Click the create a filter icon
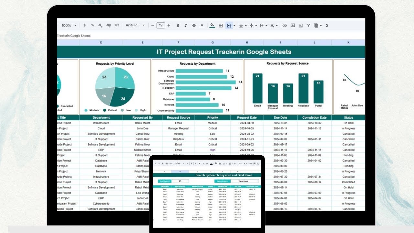This screenshot has height=233, width=414. click(x=309, y=25)
